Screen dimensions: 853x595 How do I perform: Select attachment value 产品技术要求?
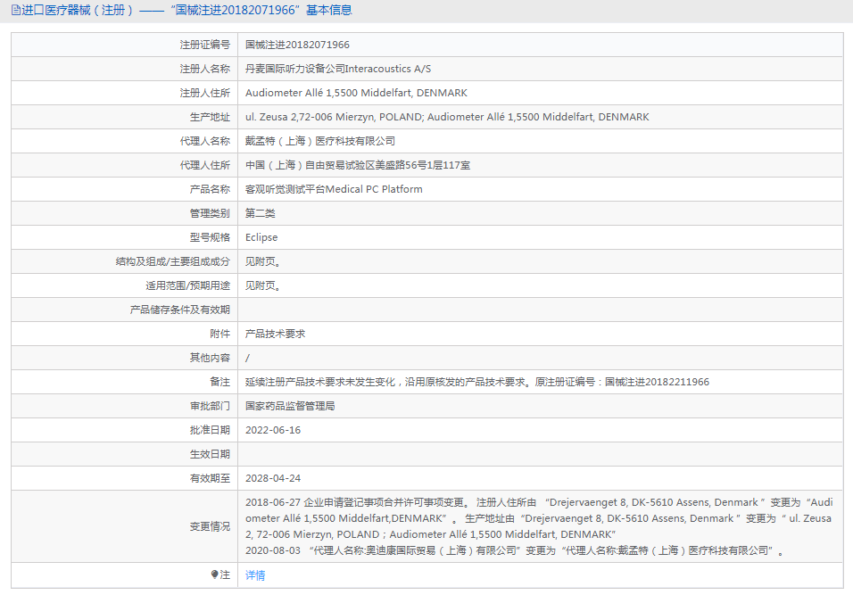(276, 334)
